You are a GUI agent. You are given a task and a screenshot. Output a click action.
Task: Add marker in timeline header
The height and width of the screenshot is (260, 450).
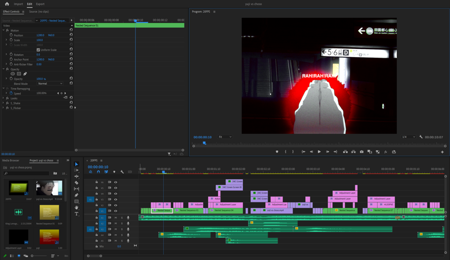114,172
